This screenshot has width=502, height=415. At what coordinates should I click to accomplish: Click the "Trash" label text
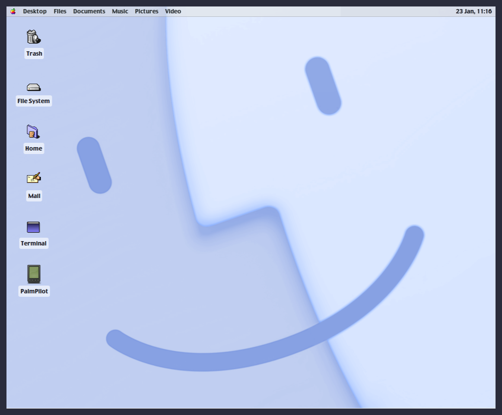34,53
